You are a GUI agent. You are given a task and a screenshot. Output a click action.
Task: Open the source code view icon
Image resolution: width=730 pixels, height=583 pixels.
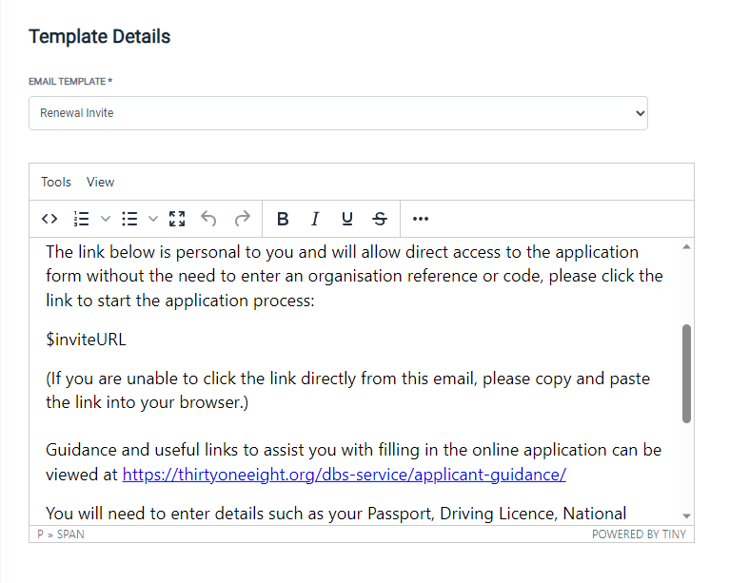point(49,219)
